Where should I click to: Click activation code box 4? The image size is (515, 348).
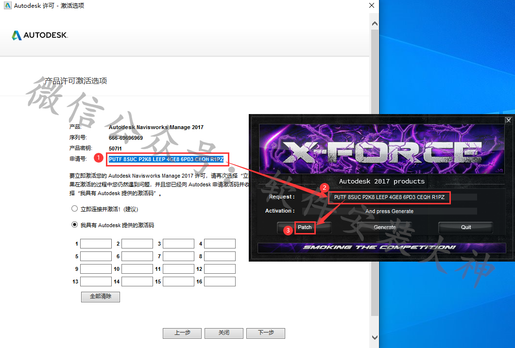(x=220, y=244)
